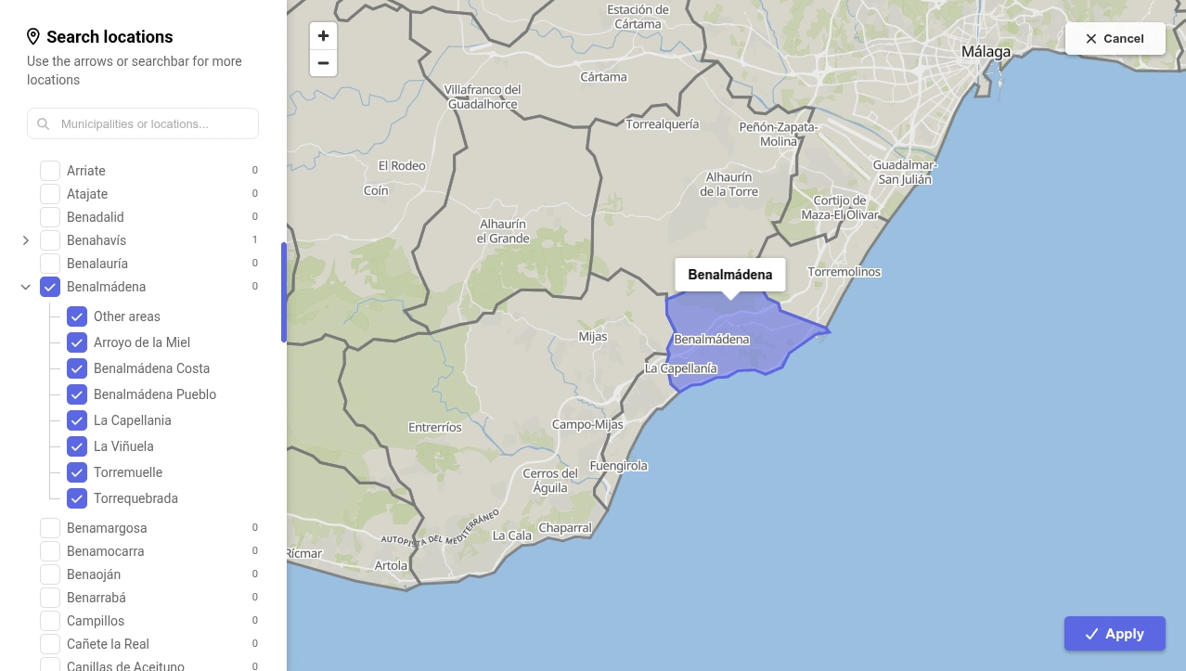The height and width of the screenshot is (671, 1186).
Task: Check the Campillos checkbox
Action: coord(50,621)
